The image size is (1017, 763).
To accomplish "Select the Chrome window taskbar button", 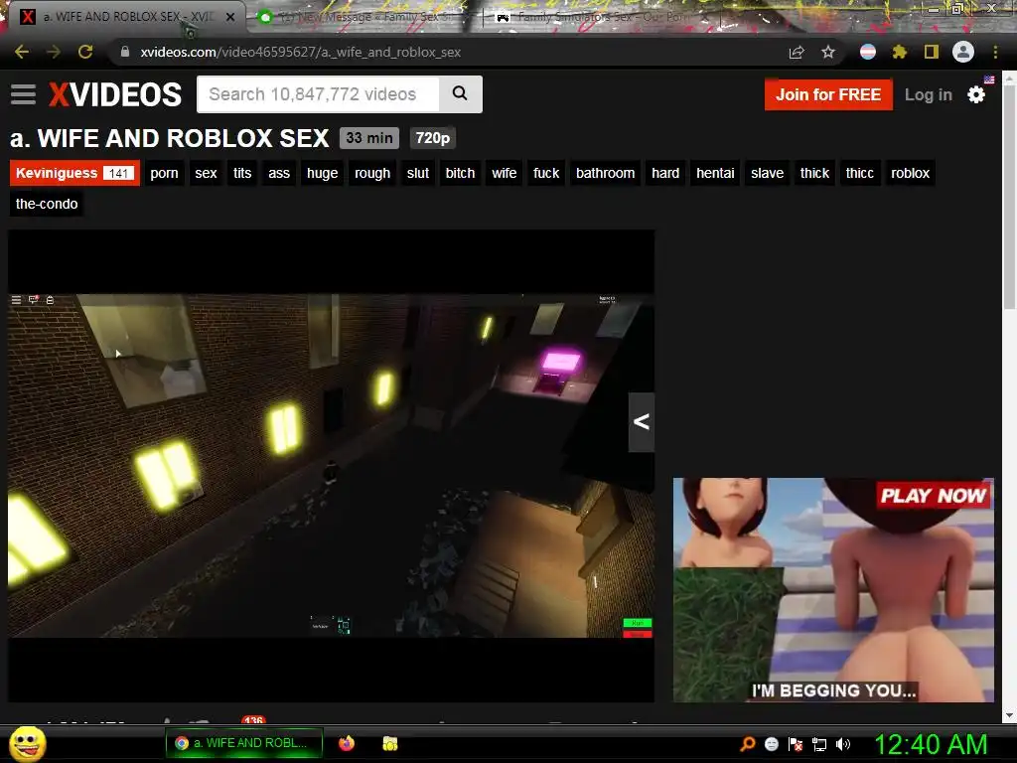I will (244, 743).
